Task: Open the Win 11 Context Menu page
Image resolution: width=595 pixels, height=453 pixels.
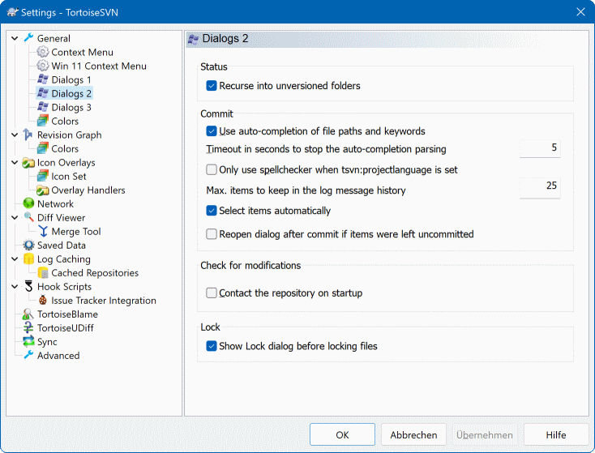Action: point(99,66)
